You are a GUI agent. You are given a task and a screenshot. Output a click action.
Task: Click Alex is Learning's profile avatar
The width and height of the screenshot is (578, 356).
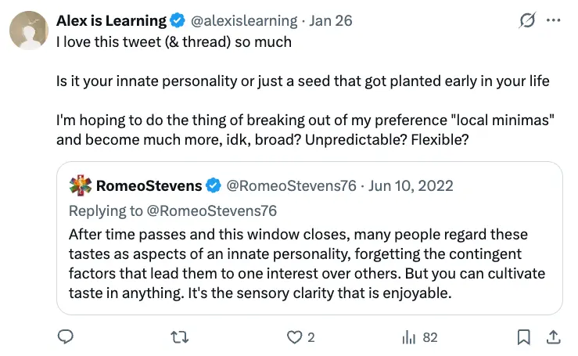click(29, 31)
